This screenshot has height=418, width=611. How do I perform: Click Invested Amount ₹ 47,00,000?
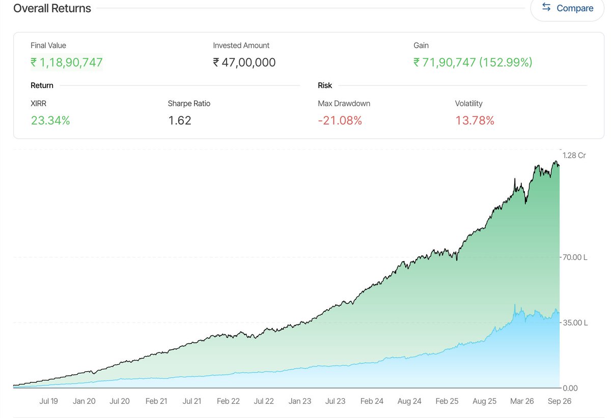pos(244,63)
